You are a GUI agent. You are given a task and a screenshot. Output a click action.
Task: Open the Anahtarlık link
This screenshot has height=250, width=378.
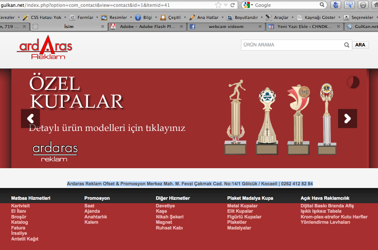click(96, 217)
